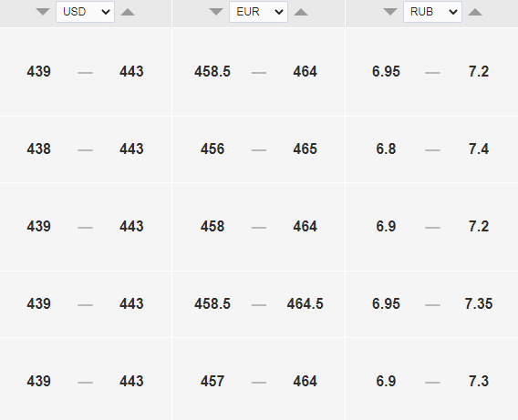
Task: Click the 464.5 EUR sell rate
Action: pyautogui.click(x=305, y=304)
